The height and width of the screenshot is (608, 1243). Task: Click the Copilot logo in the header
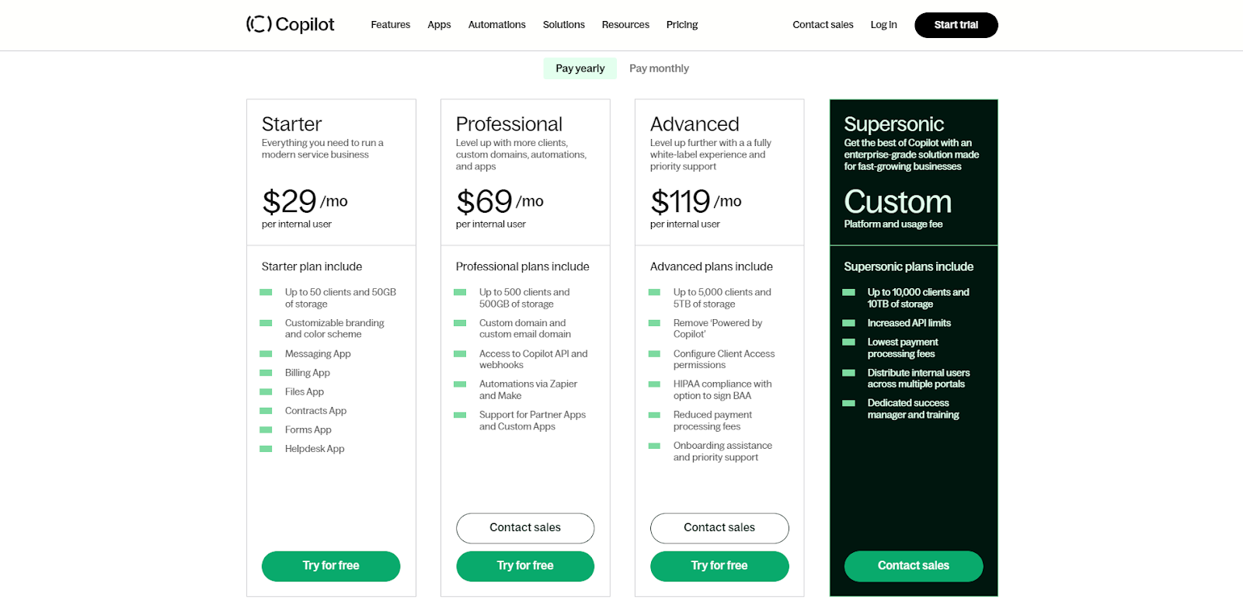point(289,24)
